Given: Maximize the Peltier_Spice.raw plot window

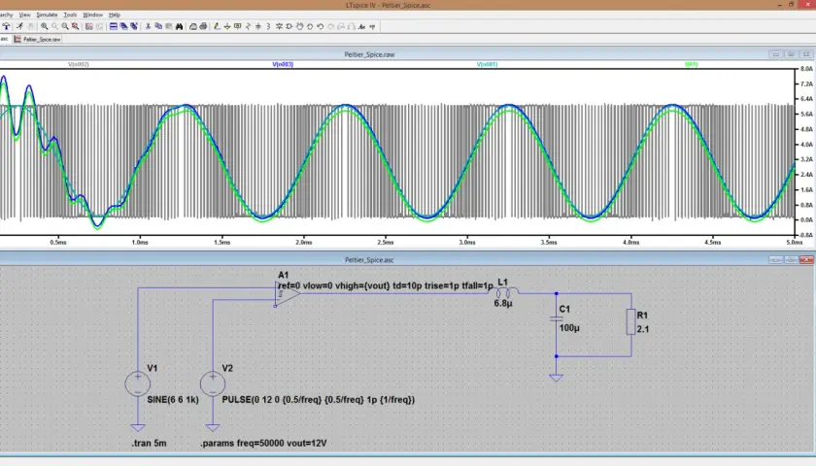Looking at the screenshot, I should point(791,54).
